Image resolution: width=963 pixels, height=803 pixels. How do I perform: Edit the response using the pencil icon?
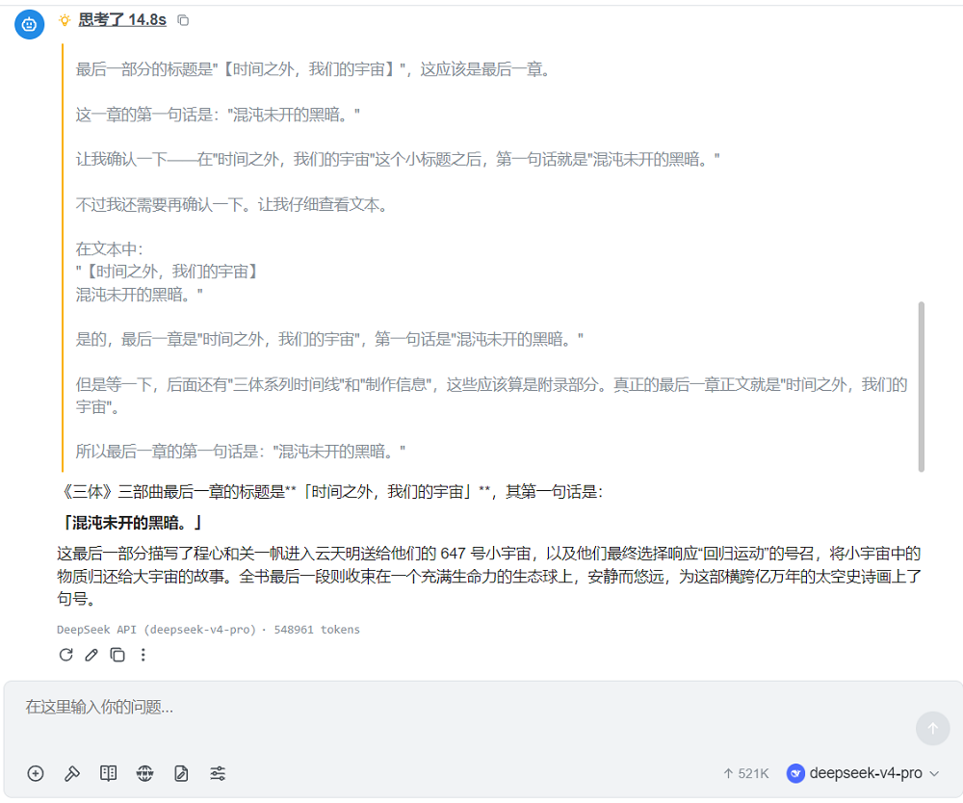coord(91,655)
